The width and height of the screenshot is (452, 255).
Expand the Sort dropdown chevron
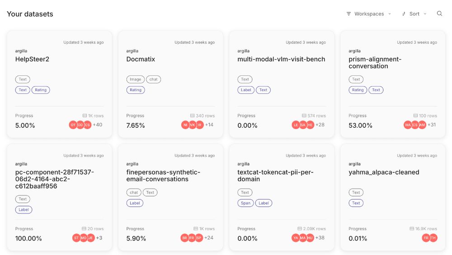(425, 14)
